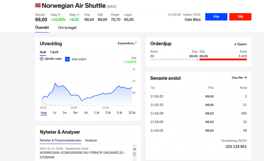Open the Norwegian konkursrisk news headline
This screenshot has height=161, width=264.
point(82,155)
